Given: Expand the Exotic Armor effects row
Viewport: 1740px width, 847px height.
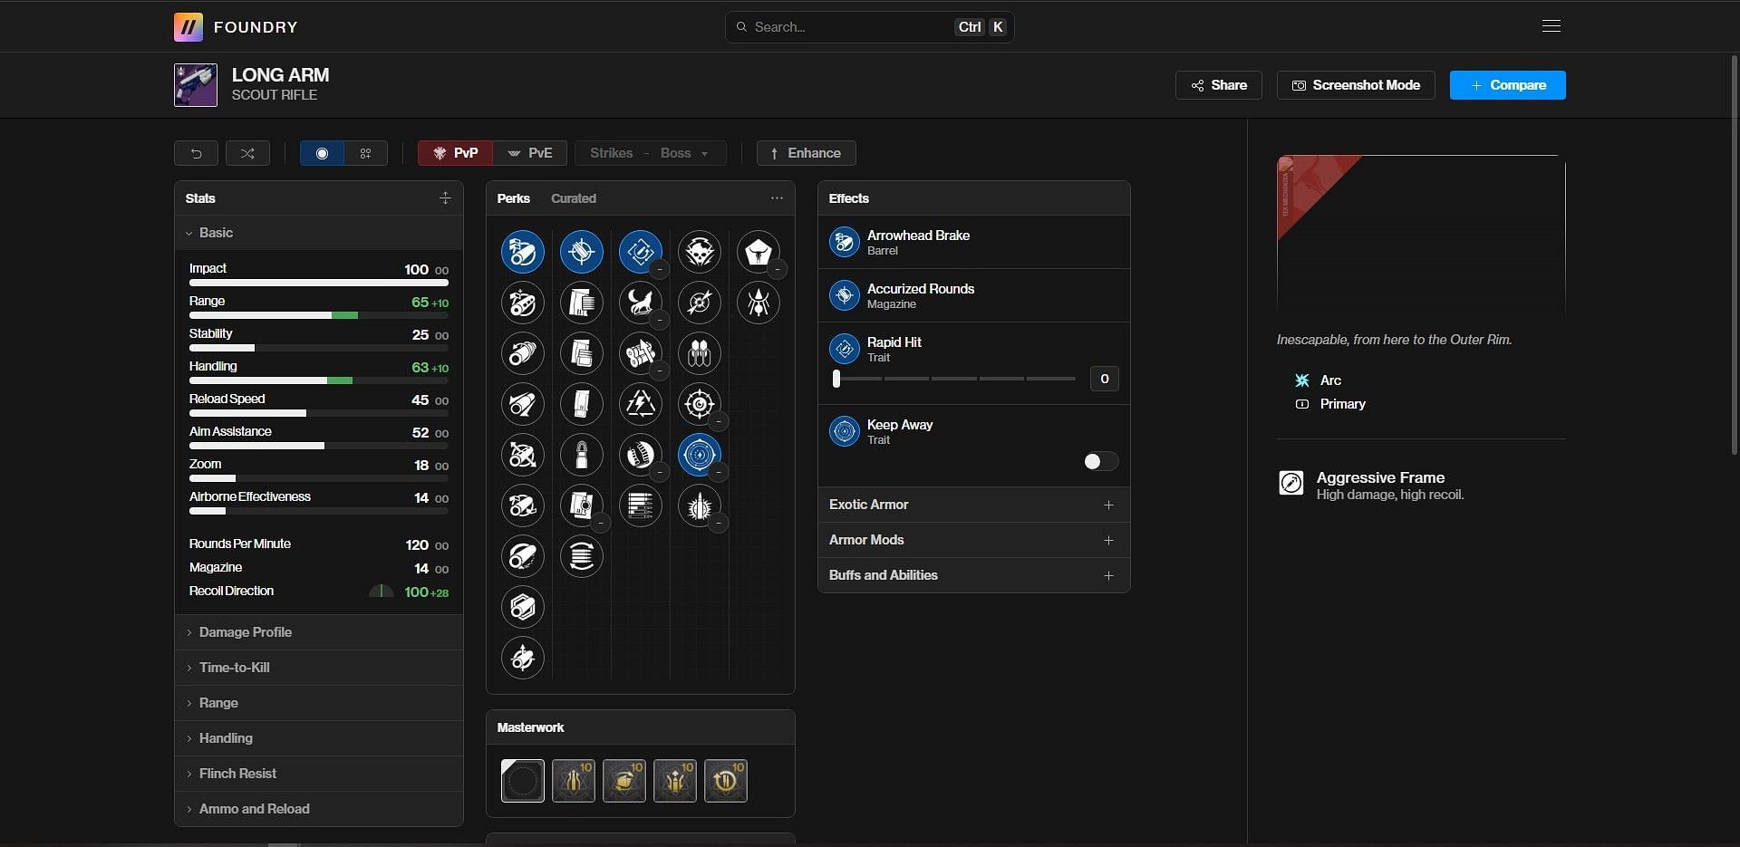Looking at the screenshot, I should (x=974, y=505).
